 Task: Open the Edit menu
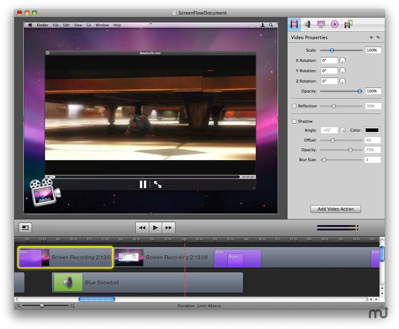pyautogui.click(x=66, y=25)
